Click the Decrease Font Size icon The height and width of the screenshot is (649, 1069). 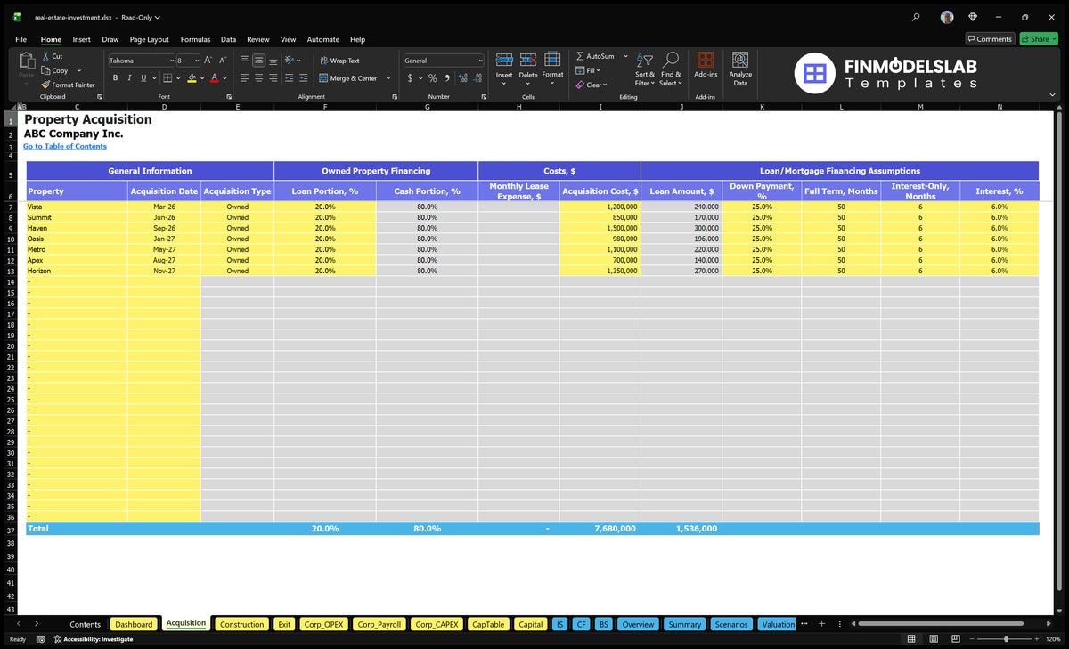click(x=223, y=61)
